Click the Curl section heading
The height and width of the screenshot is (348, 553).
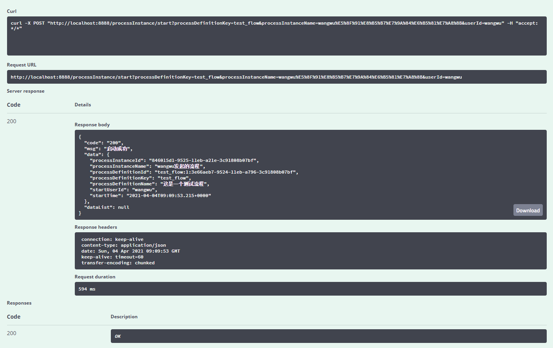[x=12, y=11]
